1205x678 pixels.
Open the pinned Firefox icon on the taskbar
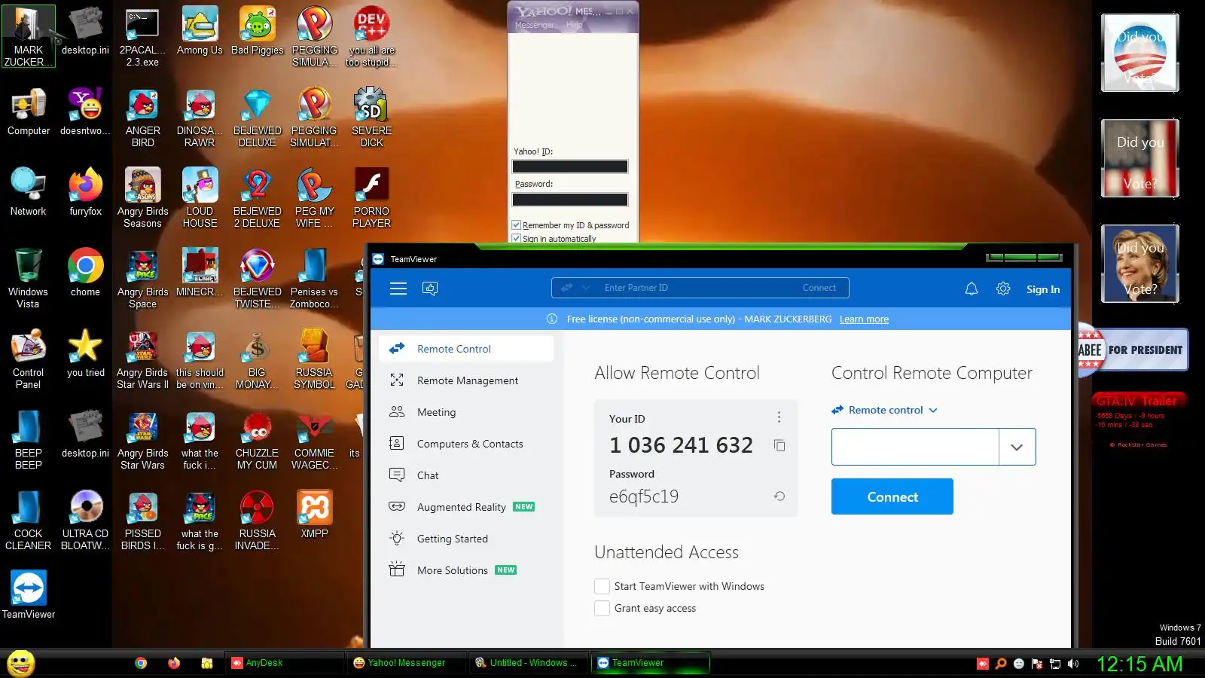point(174,663)
